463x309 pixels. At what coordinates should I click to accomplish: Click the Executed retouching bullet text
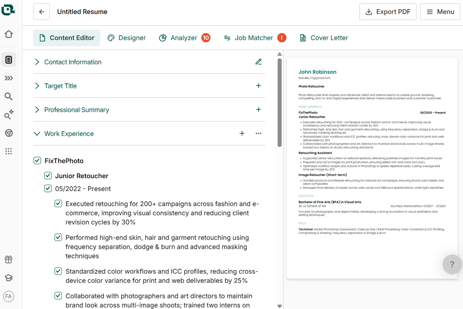(x=162, y=213)
